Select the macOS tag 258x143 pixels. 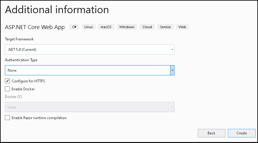106,27
